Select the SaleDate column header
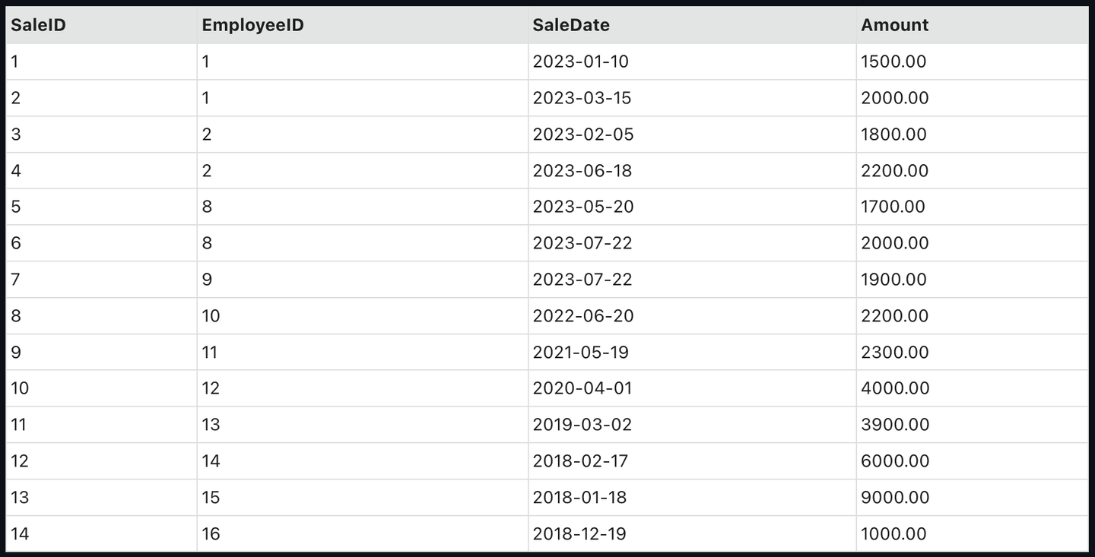This screenshot has width=1095, height=557. click(571, 25)
